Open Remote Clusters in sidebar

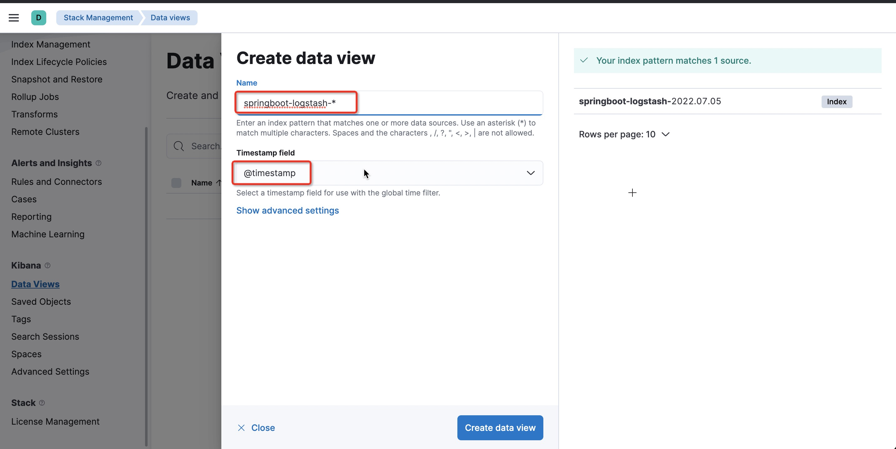(x=45, y=132)
